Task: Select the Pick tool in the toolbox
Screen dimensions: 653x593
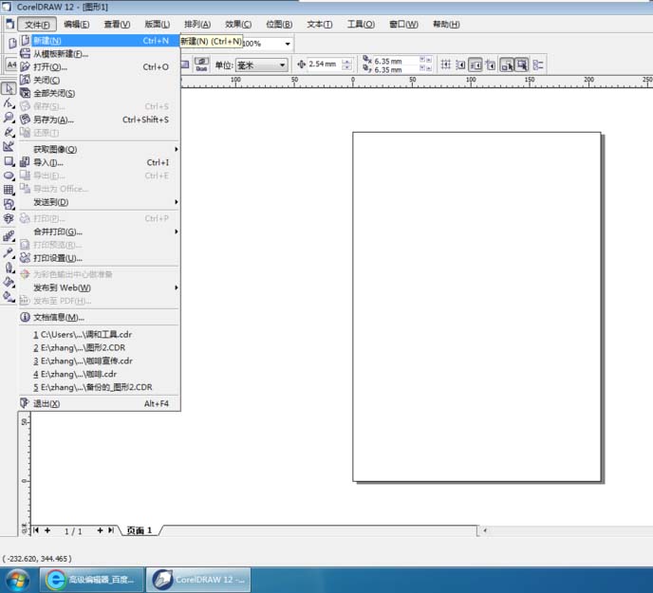Action: (x=9, y=88)
